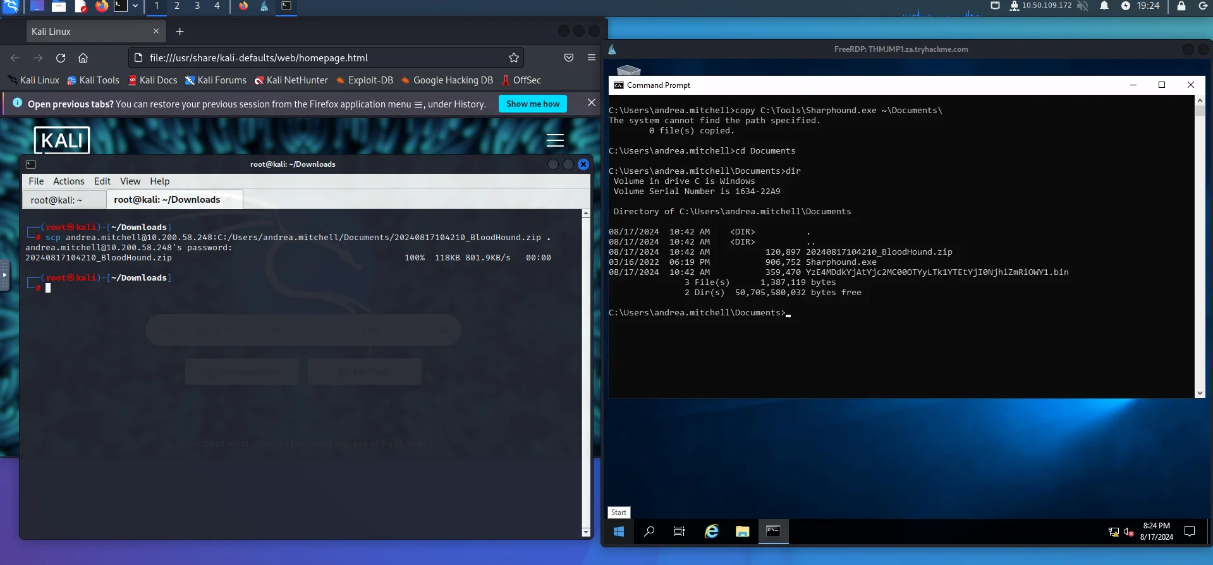This screenshot has width=1213, height=565.
Task: Open the Kali Docs bookmark
Action: [x=152, y=80]
